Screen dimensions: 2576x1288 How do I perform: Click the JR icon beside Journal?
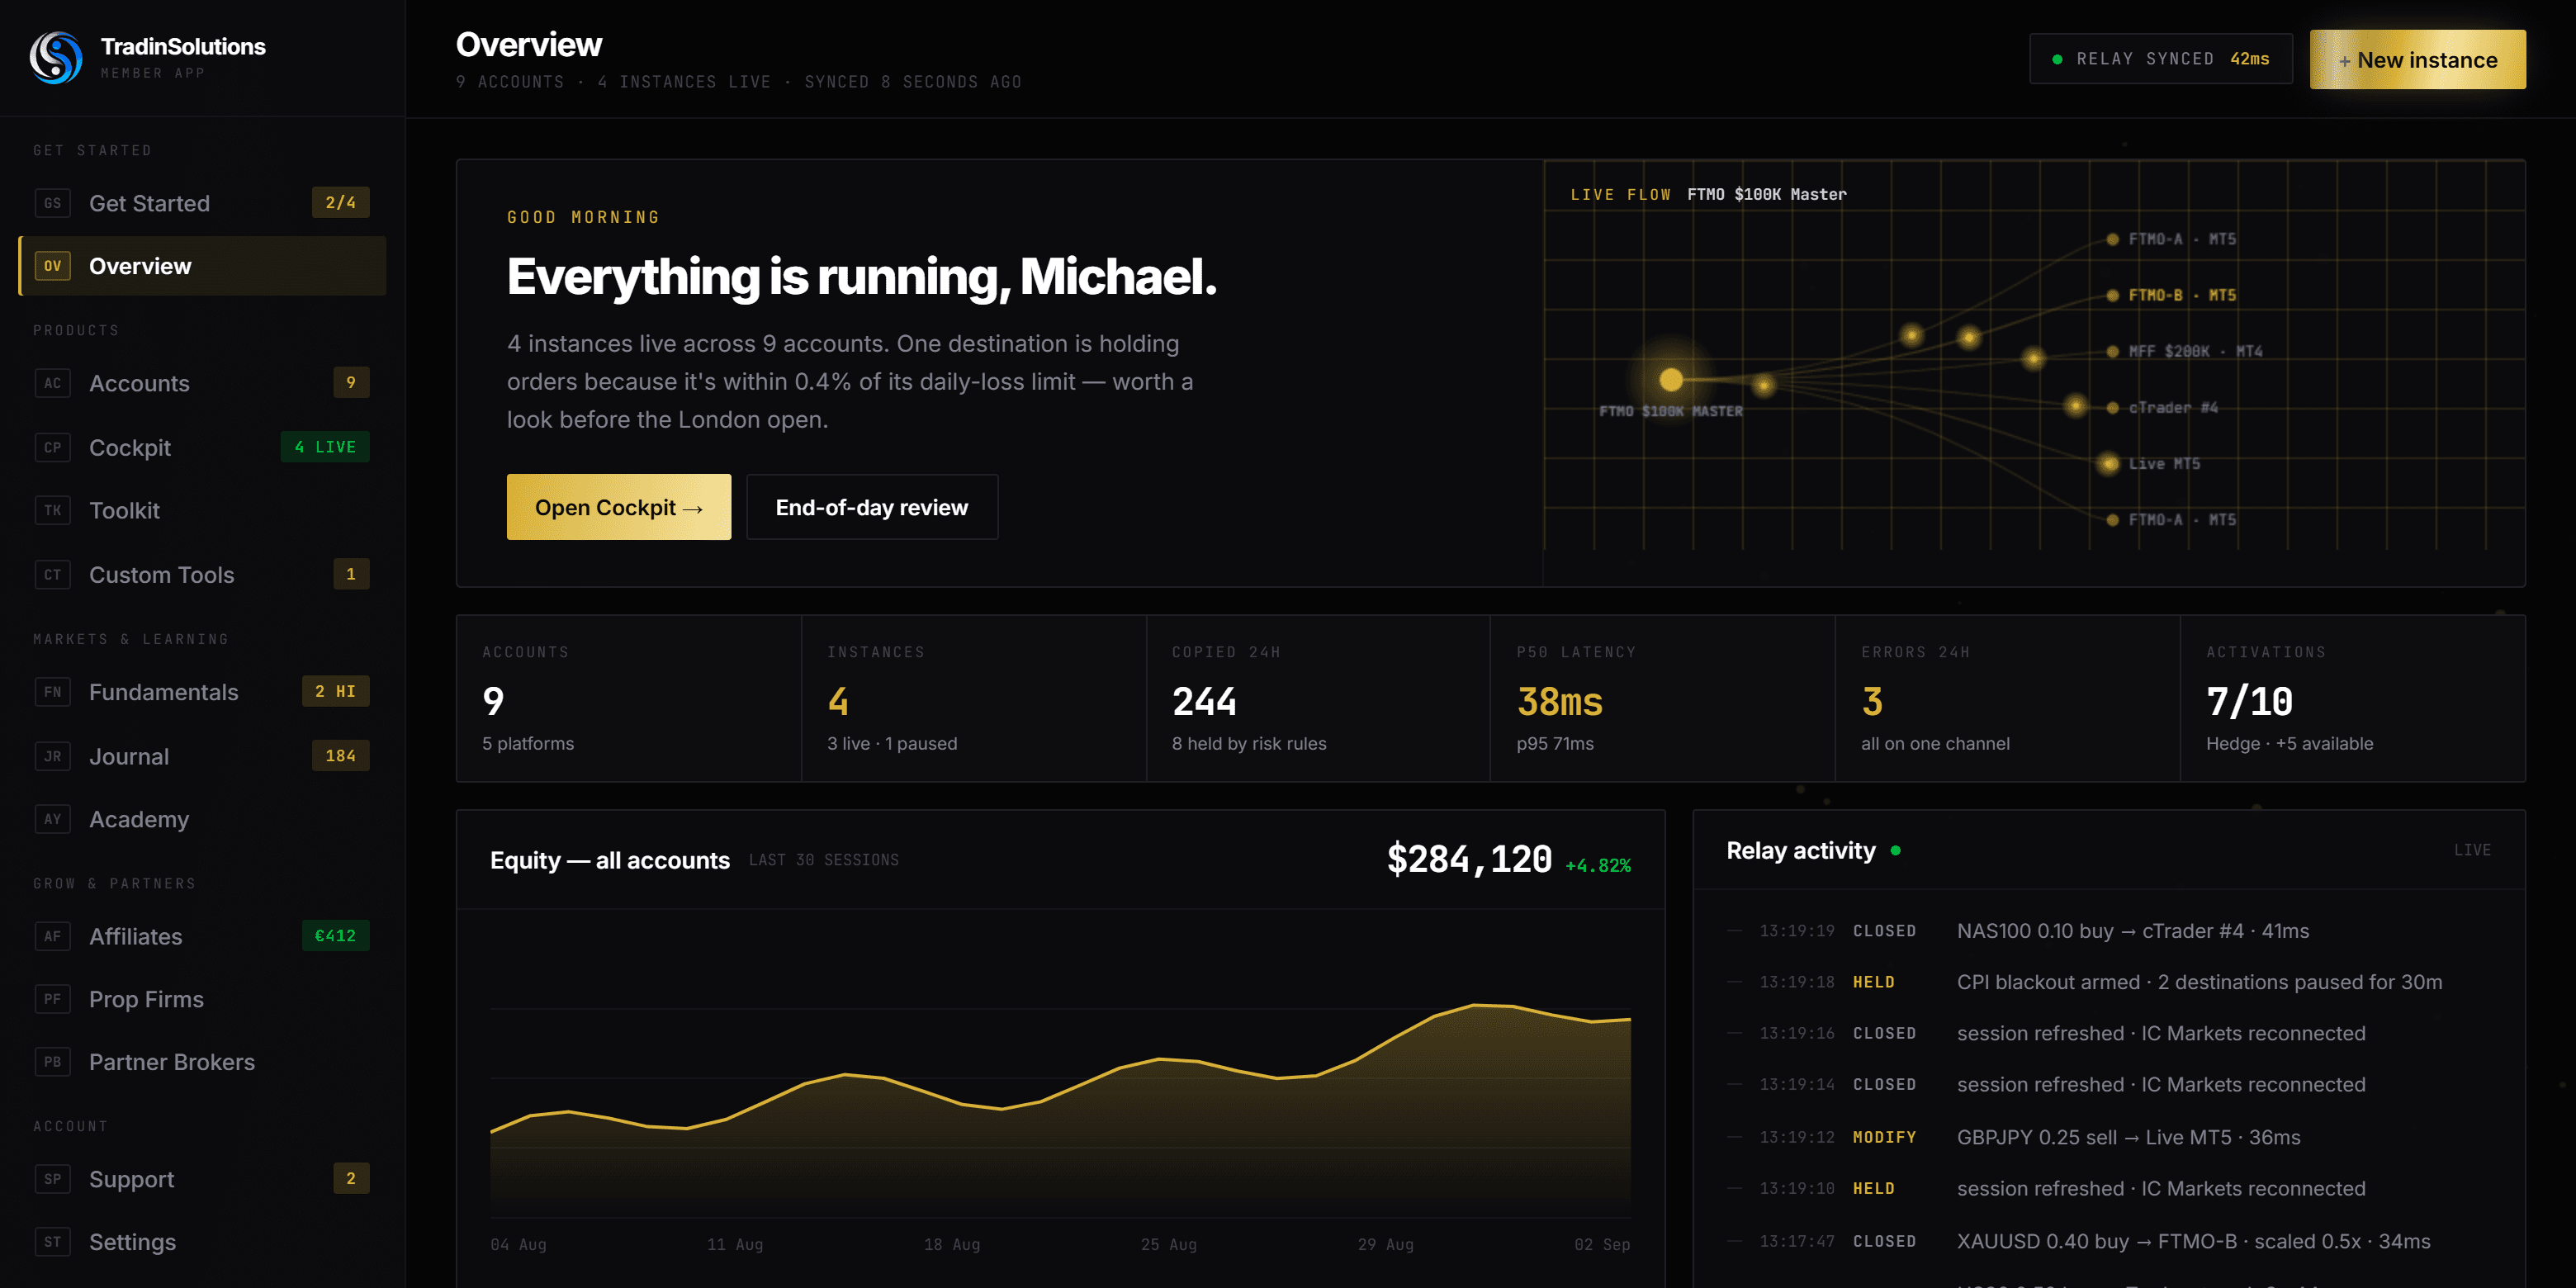click(x=52, y=756)
